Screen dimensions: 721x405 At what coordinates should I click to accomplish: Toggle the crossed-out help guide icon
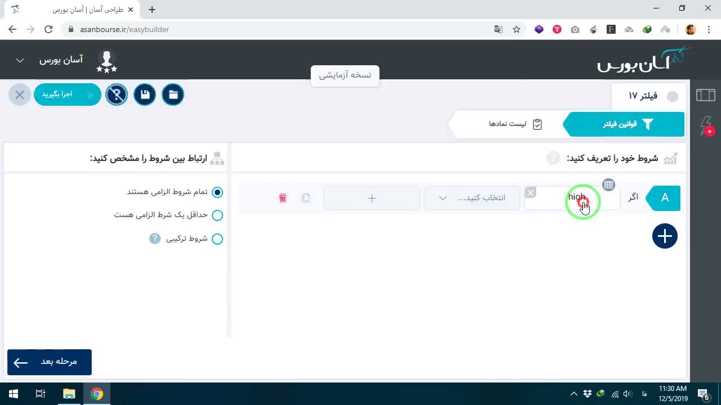[117, 94]
